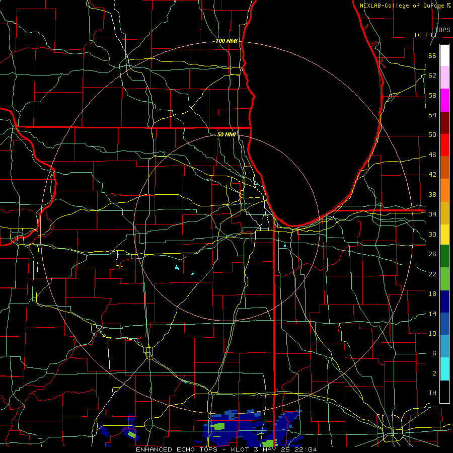This screenshot has height=453, width=453.
Task: Click the 42 scale value
Action: (432, 175)
